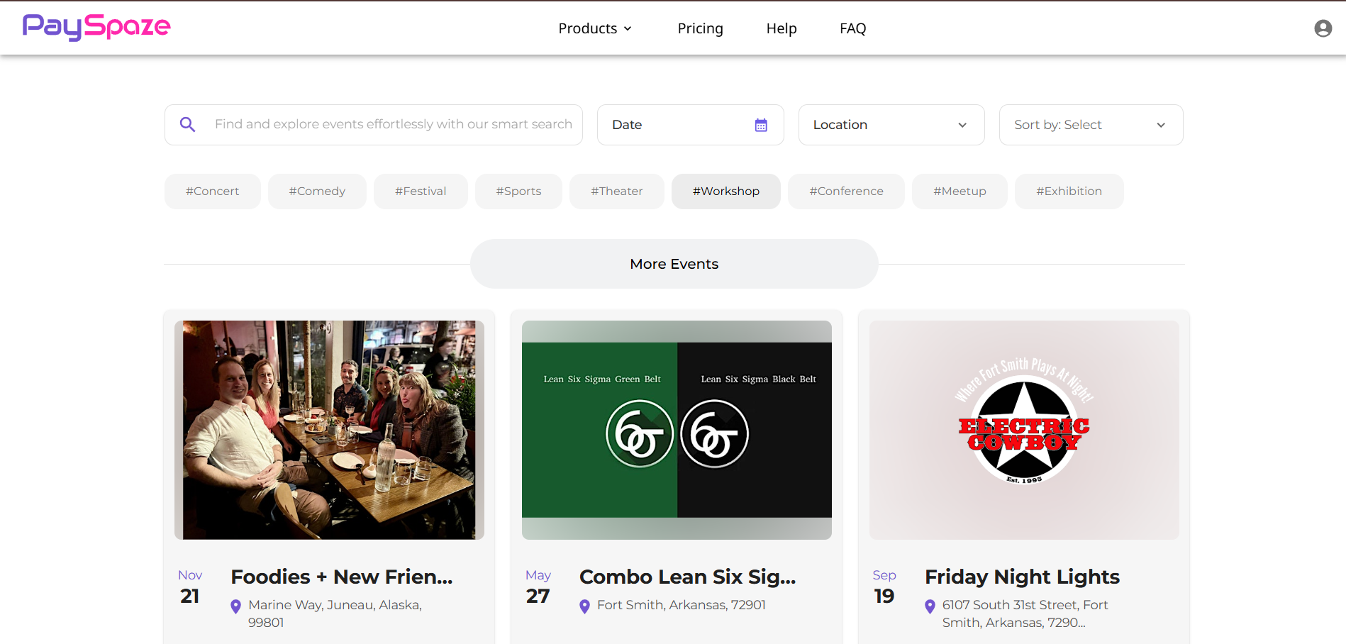Click the pin icon by 6107 South 31st Street
The height and width of the screenshot is (644, 1346).
[930, 606]
